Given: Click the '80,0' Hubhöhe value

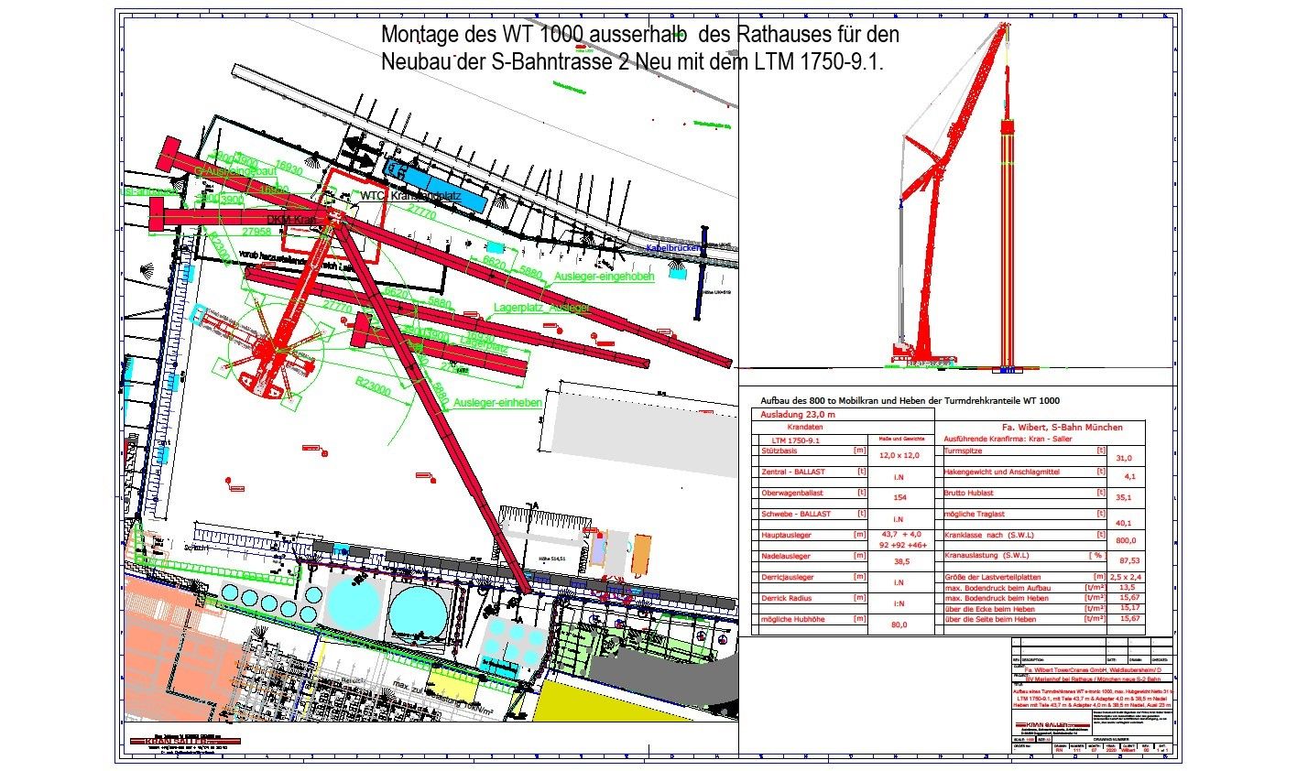Looking at the screenshot, I should [x=899, y=625].
